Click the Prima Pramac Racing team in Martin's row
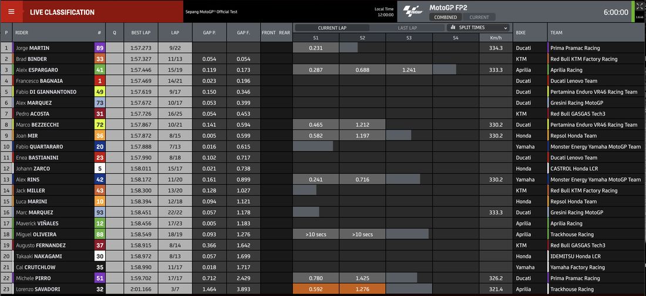Screen dimensions: 646x296 [575, 48]
